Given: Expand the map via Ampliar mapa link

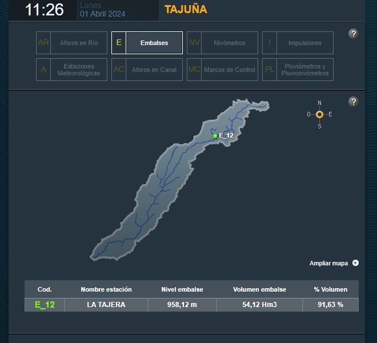Looking at the screenshot, I should tap(328, 263).
